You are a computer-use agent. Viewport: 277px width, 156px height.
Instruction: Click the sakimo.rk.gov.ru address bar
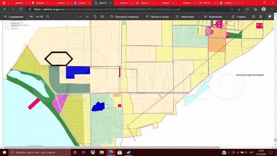[x=107, y=9]
